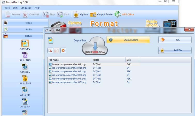This screenshot has height=116, width=195.
Task: Click the Original Size label
Action: [x=80, y=41]
